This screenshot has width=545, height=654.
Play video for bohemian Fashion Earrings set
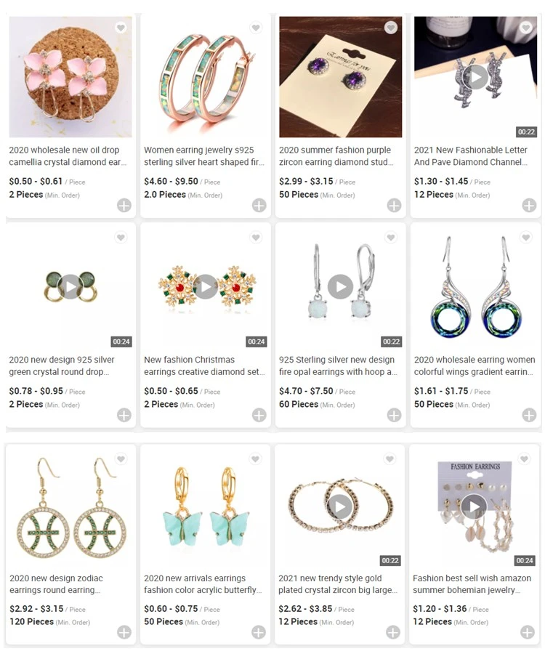(x=474, y=506)
